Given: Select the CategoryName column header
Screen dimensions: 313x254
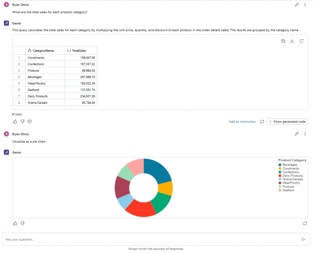Looking at the screenshot, I should [43, 50].
